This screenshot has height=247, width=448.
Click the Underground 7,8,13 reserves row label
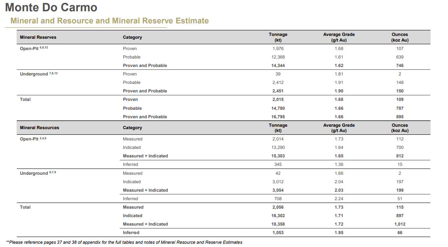(x=39, y=74)
